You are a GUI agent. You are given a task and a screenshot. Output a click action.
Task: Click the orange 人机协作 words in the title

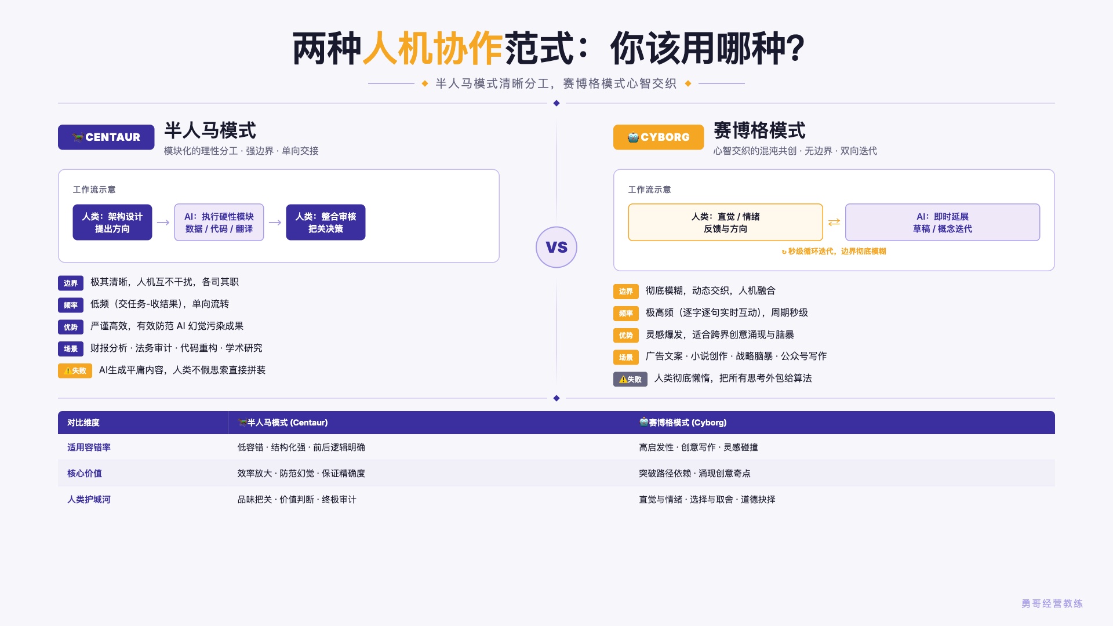tap(432, 48)
